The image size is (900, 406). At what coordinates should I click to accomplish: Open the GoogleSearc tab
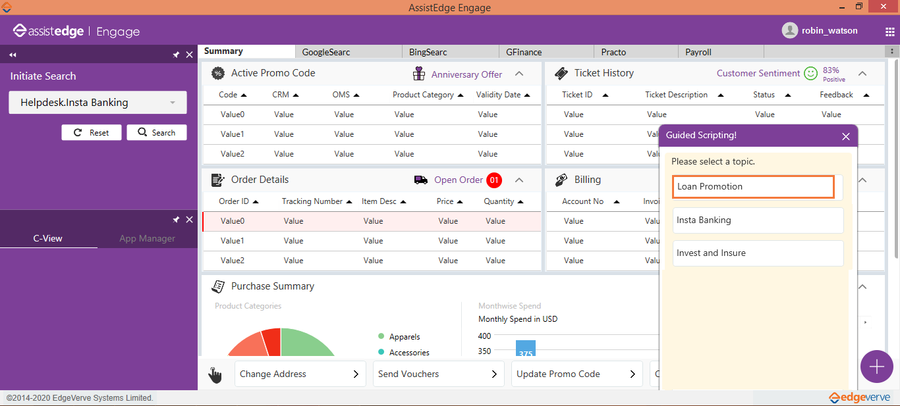click(x=349, y=51)
